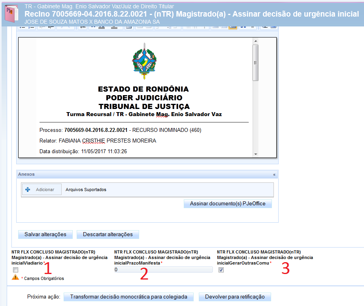
Task: Click Assinar documento(s) PJeOffice button
Action: [x=228, y=204]
